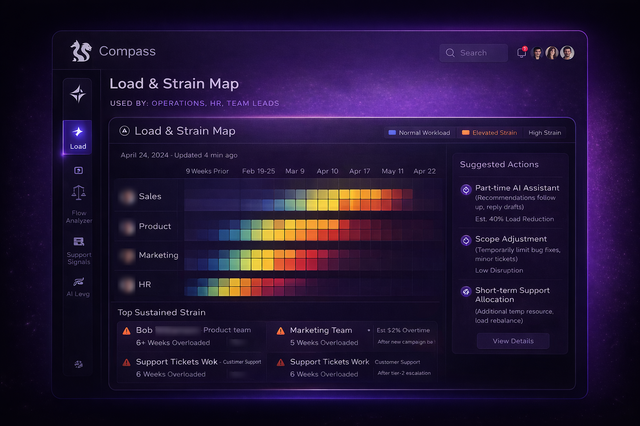
Task: Select the four-point star sidebar icon
Action: pos(78,94)
